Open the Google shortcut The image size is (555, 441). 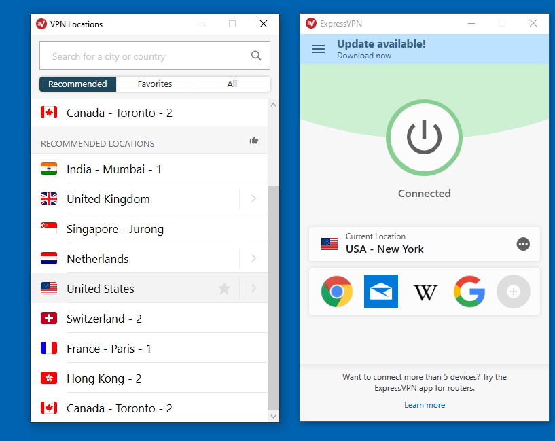point(469,292)
